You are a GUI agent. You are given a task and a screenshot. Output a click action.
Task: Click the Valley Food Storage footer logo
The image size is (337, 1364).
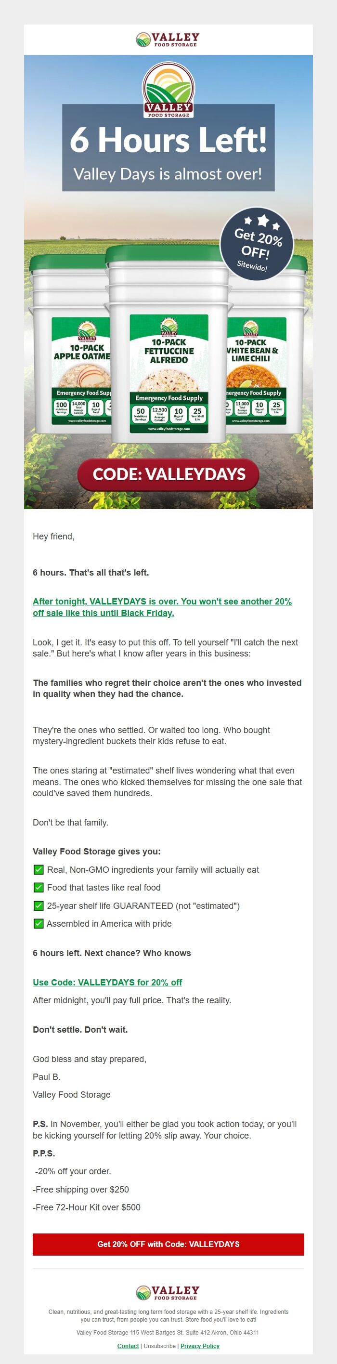pos(168,1293)
